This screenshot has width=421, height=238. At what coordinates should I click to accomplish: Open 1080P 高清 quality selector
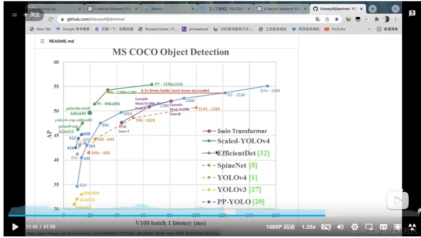(x=280, y=227)
